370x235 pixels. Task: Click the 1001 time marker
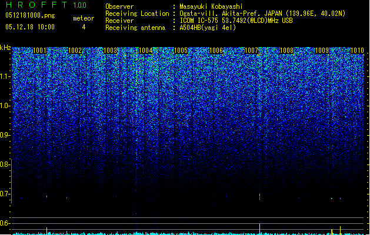(39, 51)
